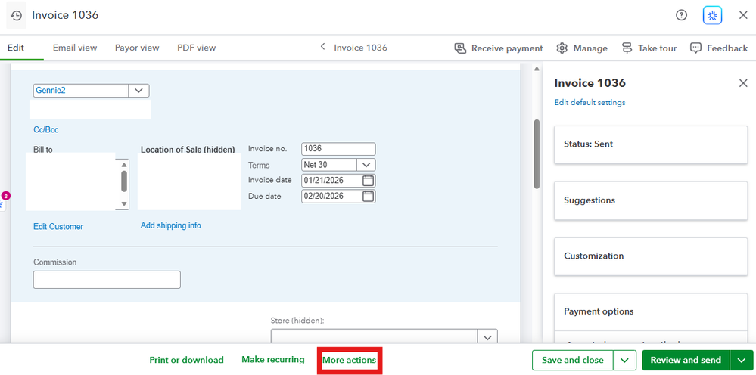Viewport: 756px width, 375px height.
Task: Click the Bill to scroll down arrow
Action: pyautogui.click(x=124, y=204)
